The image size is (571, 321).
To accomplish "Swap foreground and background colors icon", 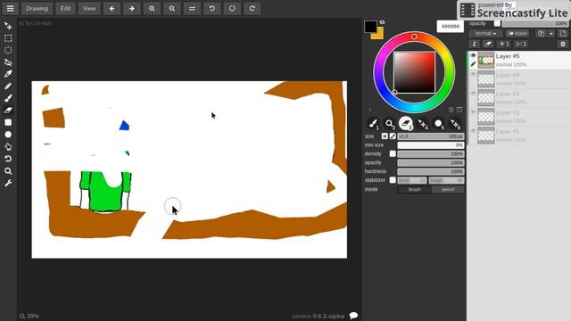I will [x=382, y=22].
